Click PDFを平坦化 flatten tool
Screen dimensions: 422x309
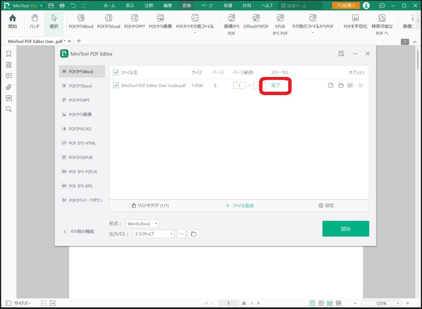(355, 22)
